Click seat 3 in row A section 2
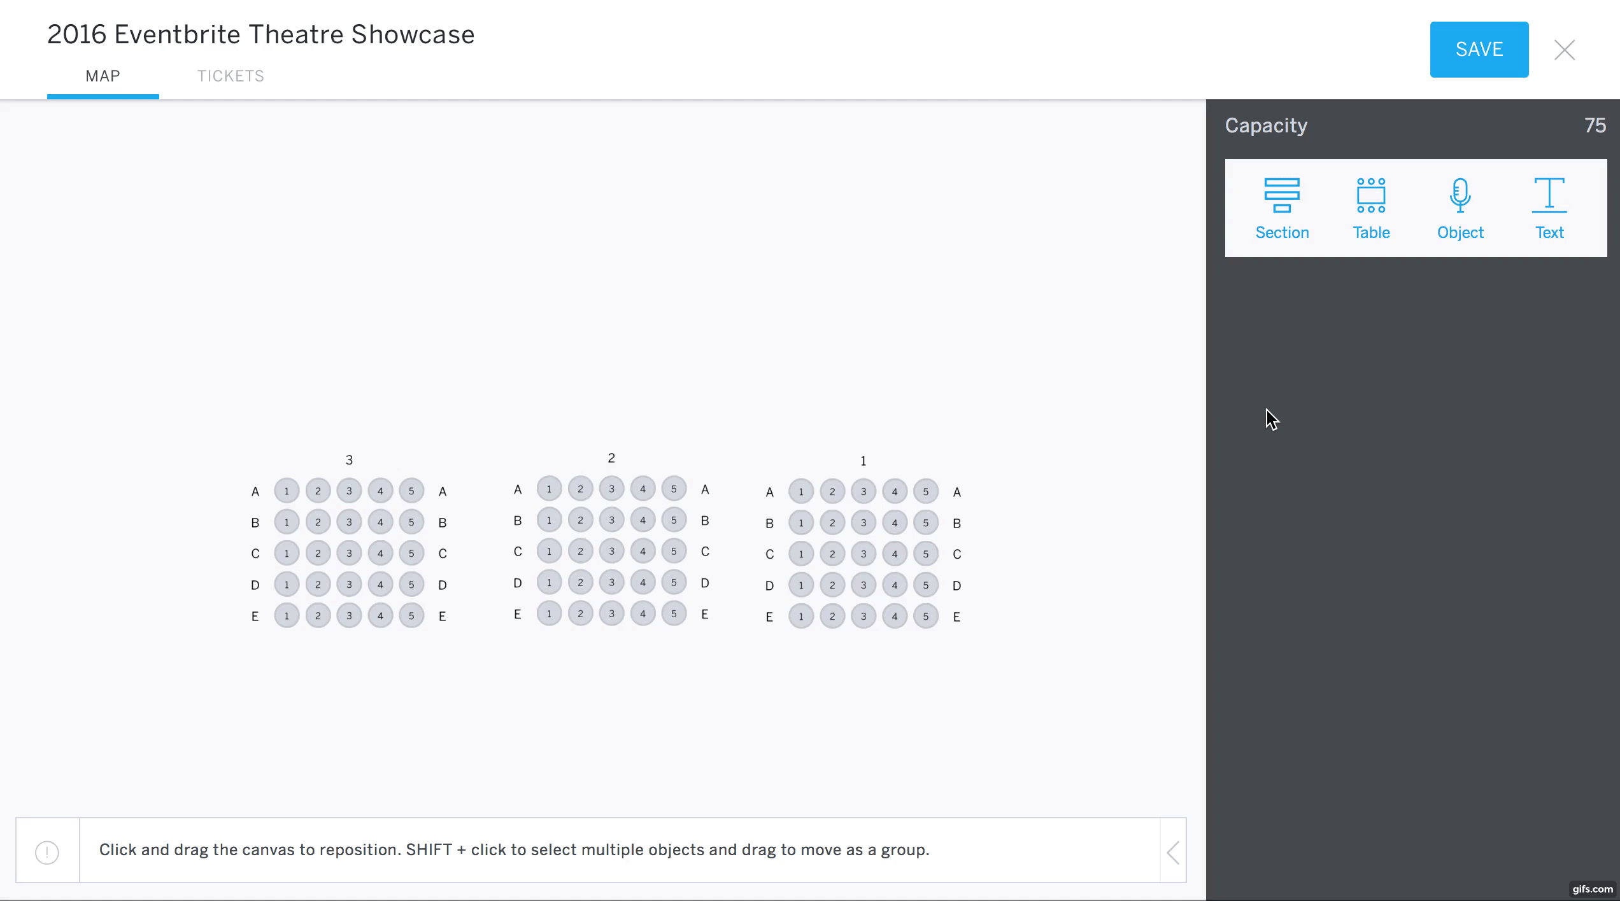Image resolution: width=1620 pixels, height=901 pixels. 612,488
